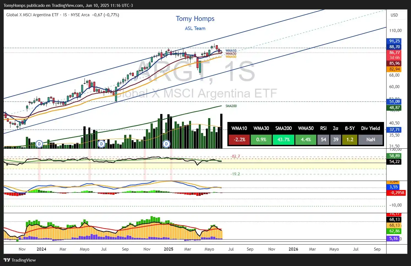The height and width of the screenshot is (266, 411).
Task: Click the 4.4% table cell
Action: tap(306, 140)
